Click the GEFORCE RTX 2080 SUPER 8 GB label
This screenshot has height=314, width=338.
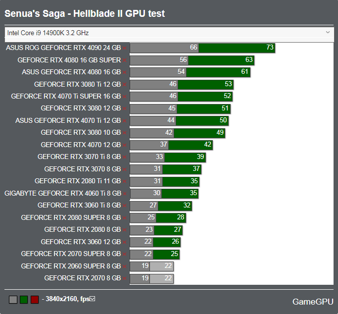(x=71, y=217)
